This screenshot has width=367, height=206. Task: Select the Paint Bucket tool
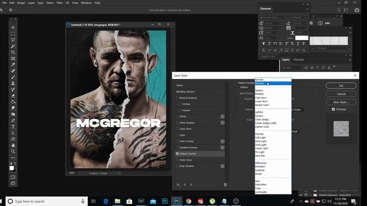13,102
